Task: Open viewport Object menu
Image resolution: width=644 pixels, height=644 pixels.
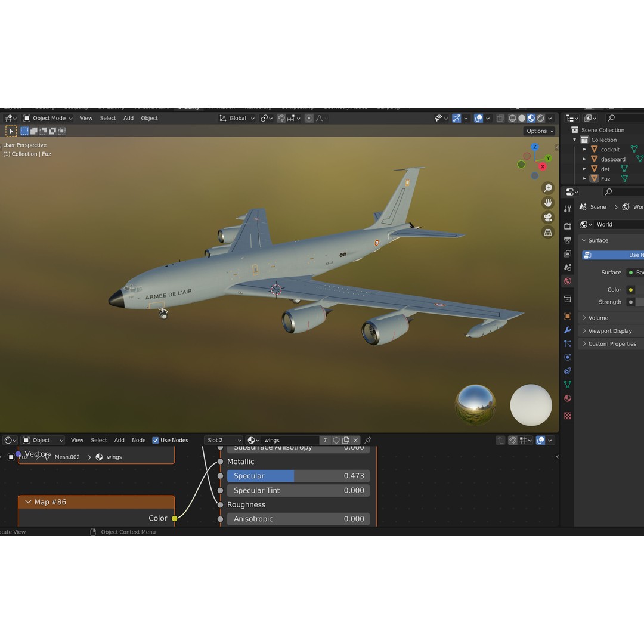Action: click(149, 118)
